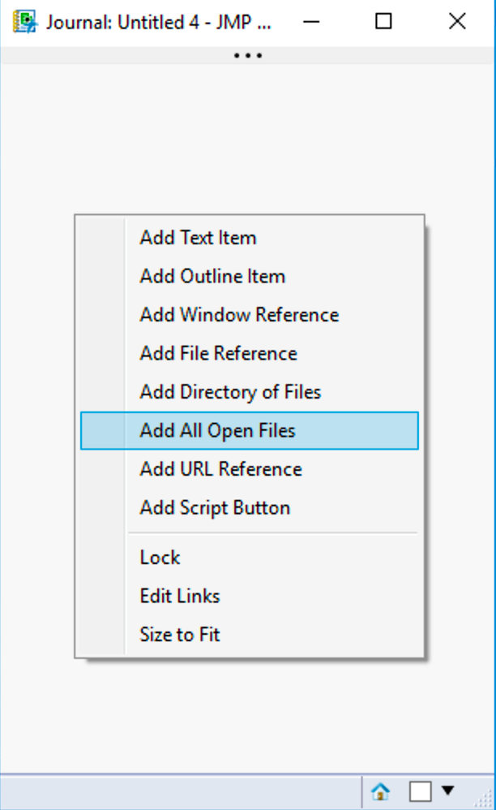Image resolution: width=496 pixels, height=810 pixels.
Task: Click blank journal area above the menu
Action: click(x=247, y=140)
